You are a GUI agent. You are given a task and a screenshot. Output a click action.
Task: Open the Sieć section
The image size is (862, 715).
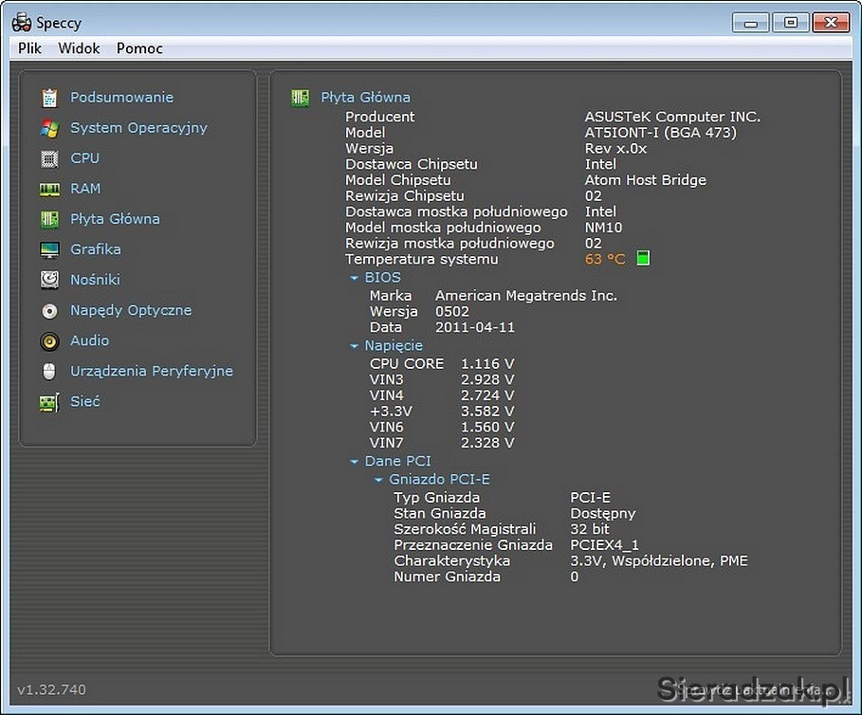click(x=85, y=401)
